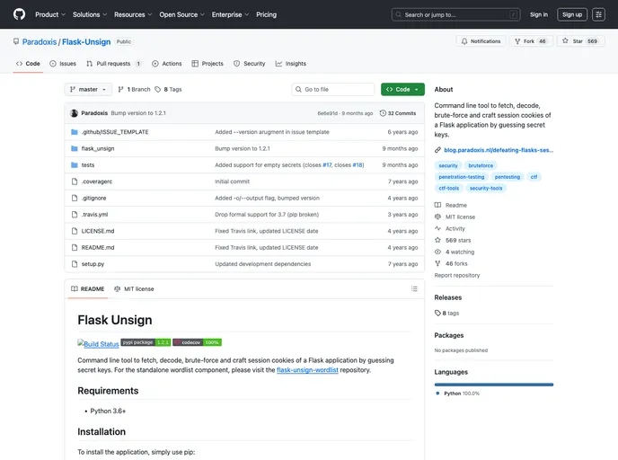Expand the Resources menu
Screen dimensions: 618x460
pyautogui.click(x=133, y=14)
